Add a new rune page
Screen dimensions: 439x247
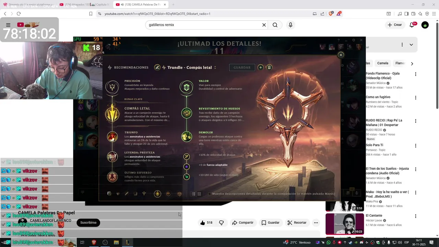[261, 67]
